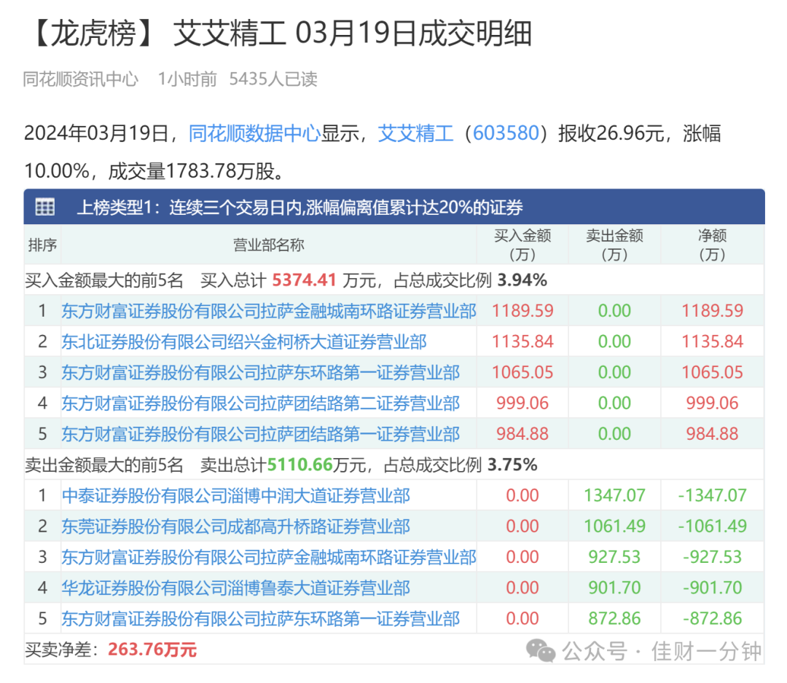This screenshot has width=787, height=683.
Task: Open 东北证券 绍兴金柯桥大道 branch link
Action: pyautogui.click(x=244, y=342)
